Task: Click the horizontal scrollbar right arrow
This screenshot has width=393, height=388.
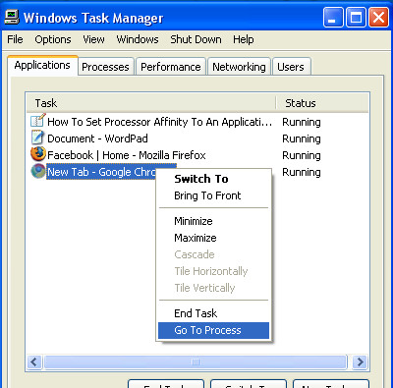Action: pyautogui.click(x=361, y=361)
